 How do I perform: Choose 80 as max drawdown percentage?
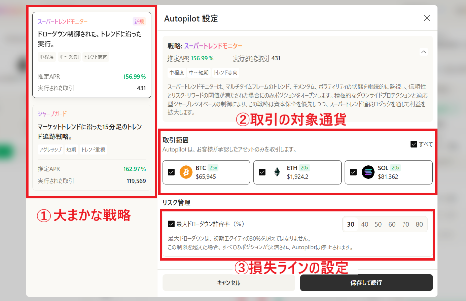(x=419, y=224)
